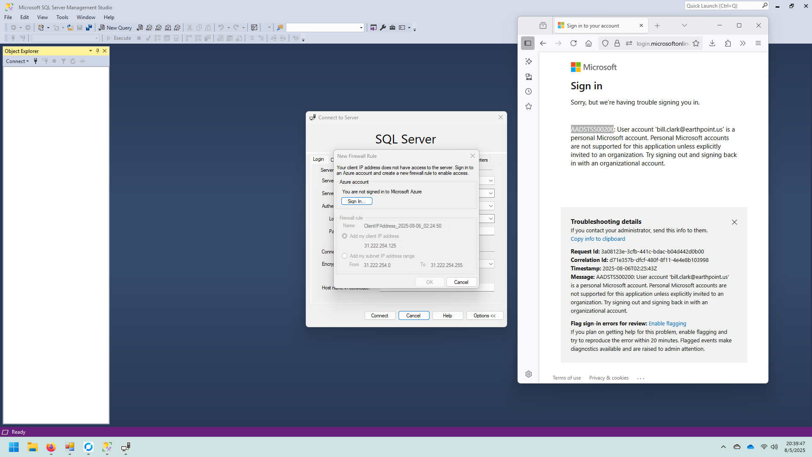The width and height of the screenshot is (812, 457).
Task: Click the Activity Monitor icon
Action: pos(254,28)
